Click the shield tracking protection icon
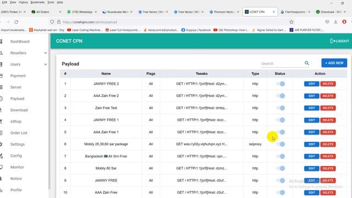 [x=52, y=22]
